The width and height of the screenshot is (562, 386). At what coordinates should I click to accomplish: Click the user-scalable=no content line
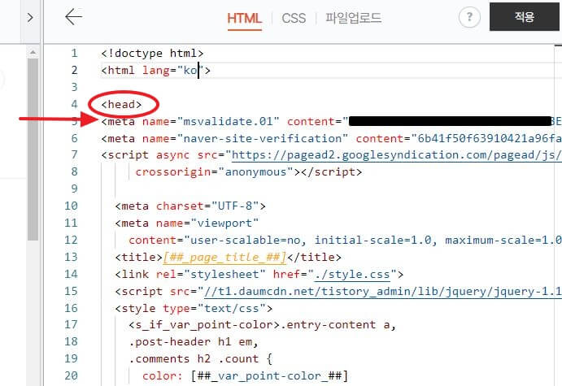click(345, 241)
